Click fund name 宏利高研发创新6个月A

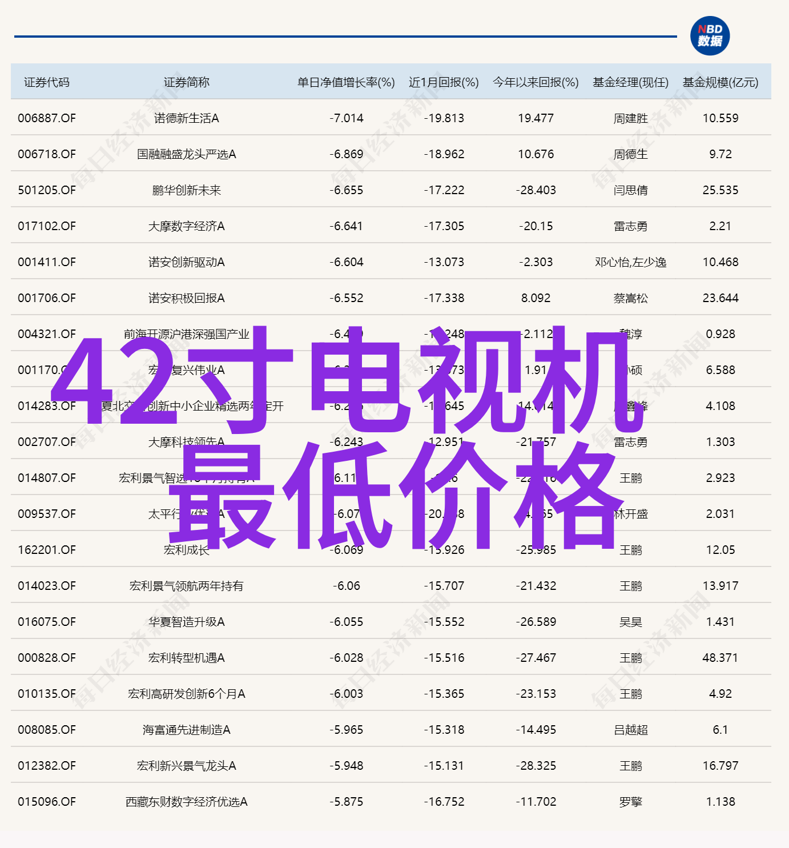[187, 694]
